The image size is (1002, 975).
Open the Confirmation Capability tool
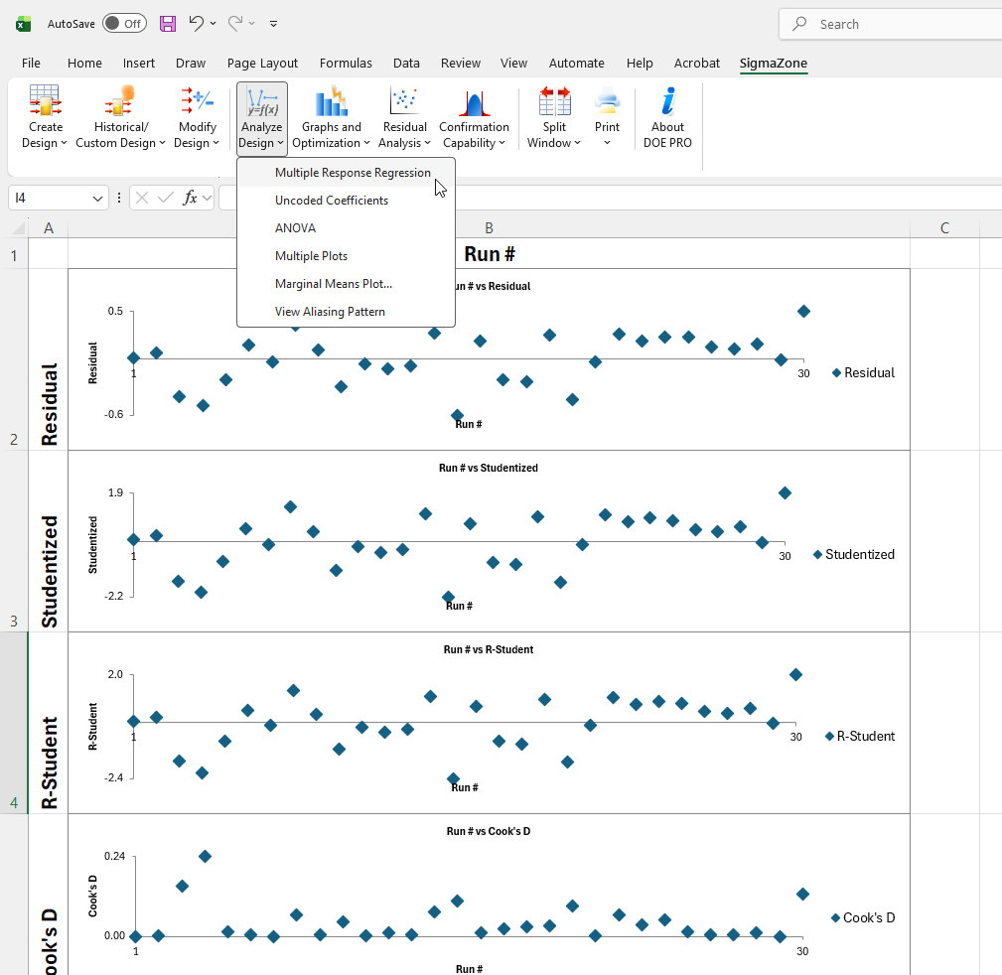pyautogui.click(x=474, y=116)
